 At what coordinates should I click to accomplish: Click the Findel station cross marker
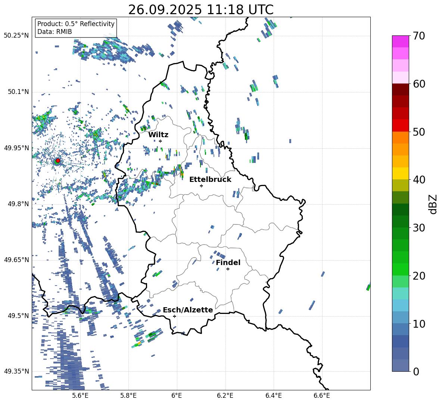click(x=228, y=269)
